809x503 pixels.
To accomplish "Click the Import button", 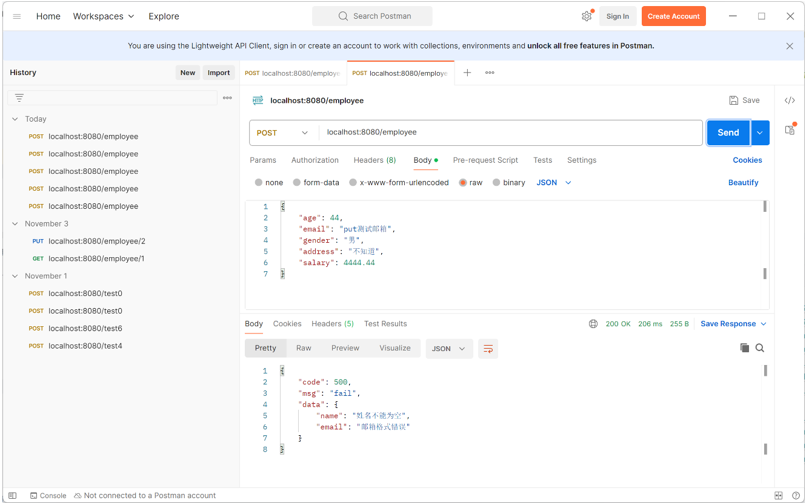I will 219,73.
